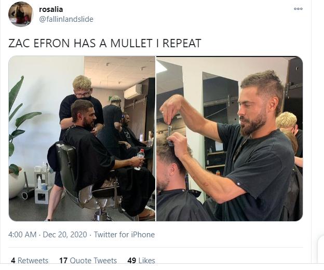
Task: Open the Twitter for iPhone source link
Action: click(125, 235)
